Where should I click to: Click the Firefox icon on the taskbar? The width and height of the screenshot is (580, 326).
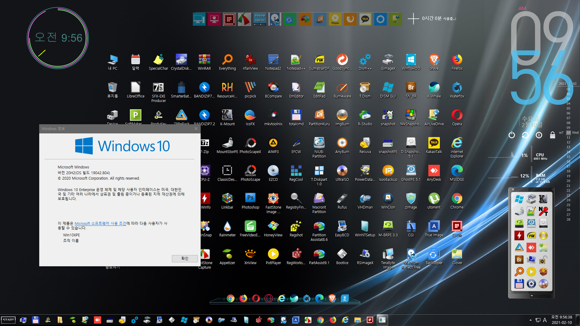pos(333,320)
